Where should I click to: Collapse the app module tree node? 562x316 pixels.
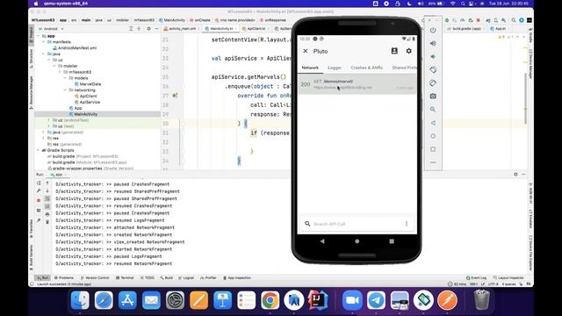pyautogui.click(x=39, y=36)
